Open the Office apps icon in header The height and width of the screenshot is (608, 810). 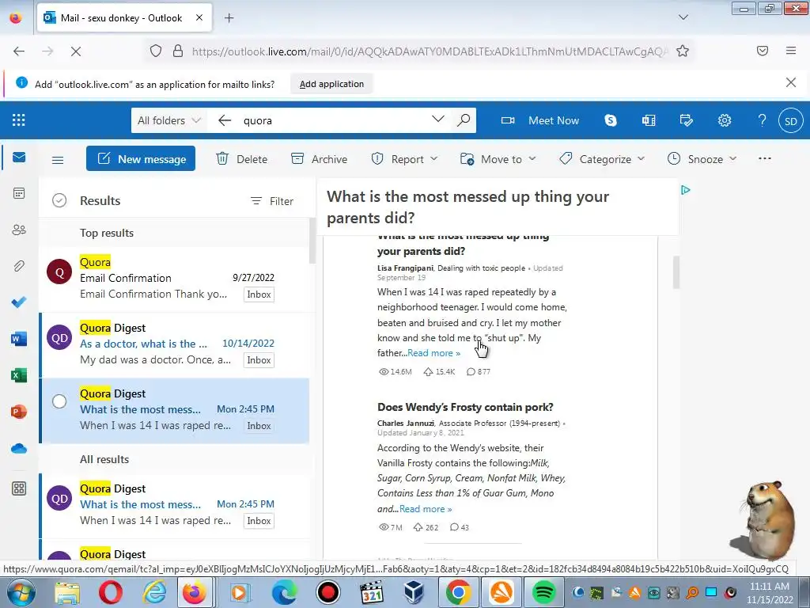click(x=649, y=120)
